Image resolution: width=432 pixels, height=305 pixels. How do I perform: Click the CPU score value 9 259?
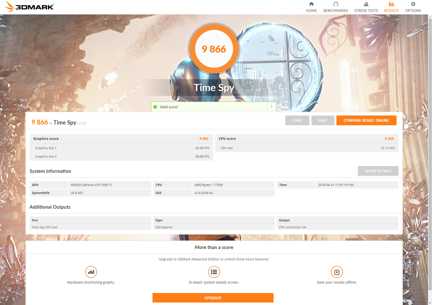click(389, 138)
